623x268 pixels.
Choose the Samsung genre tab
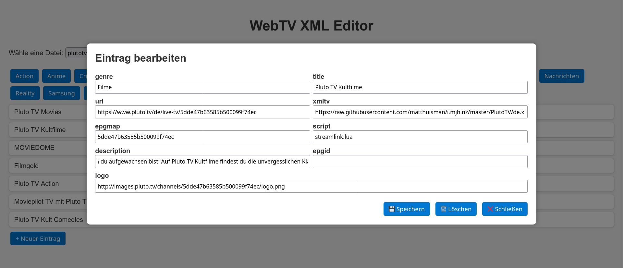pyautogui.click(x=61, y=93)
